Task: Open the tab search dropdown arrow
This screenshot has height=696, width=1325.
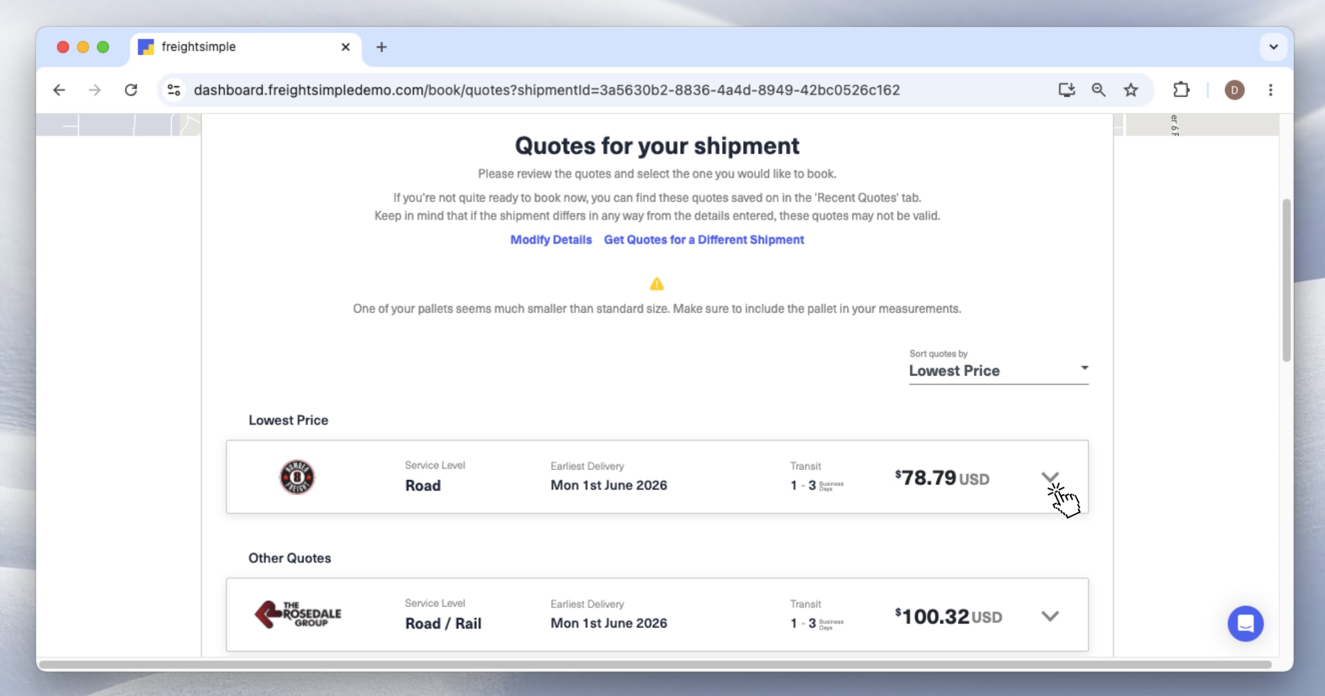Action: (1274, 47)
